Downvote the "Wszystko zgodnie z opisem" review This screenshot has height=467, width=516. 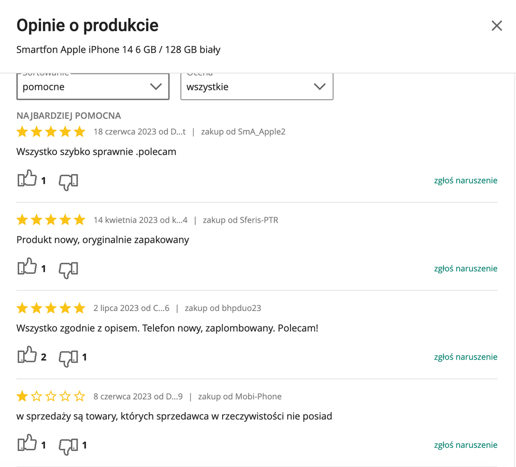click(x=69, y=359)
